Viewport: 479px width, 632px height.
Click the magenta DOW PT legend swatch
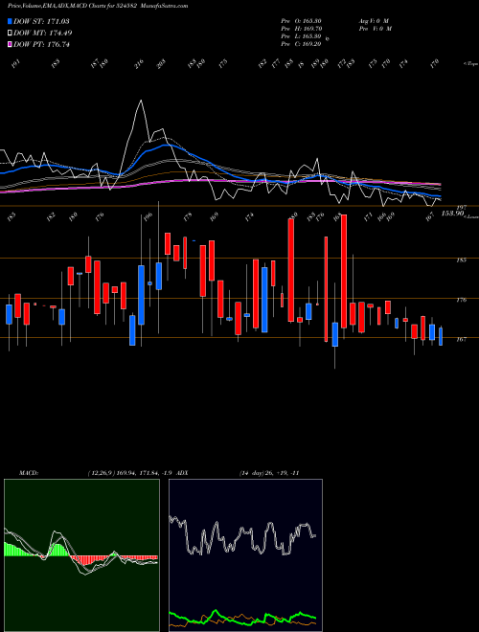[x=10, y=45]
